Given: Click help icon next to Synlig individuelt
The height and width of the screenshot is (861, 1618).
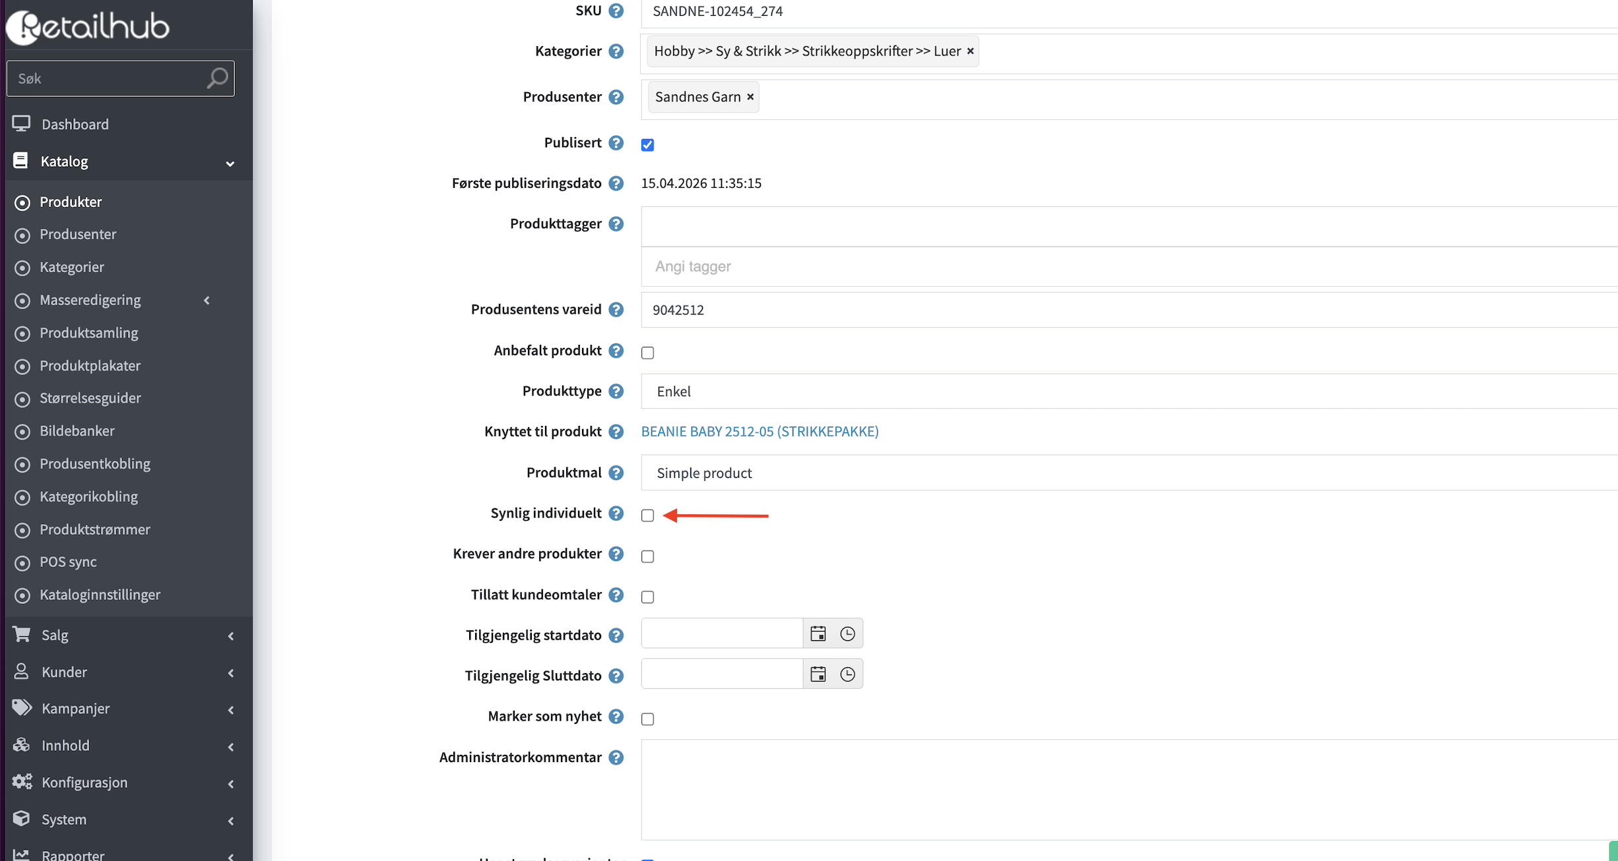Looking at the screenshot, I should [x=616, y=514].
